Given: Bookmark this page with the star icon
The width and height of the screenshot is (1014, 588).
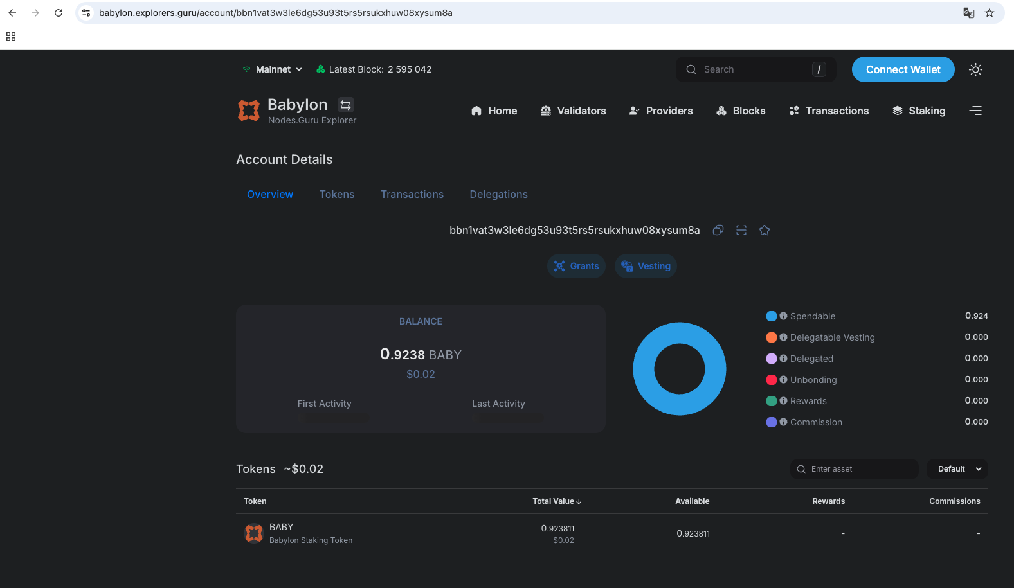Looking at the screenshot, I should (990, 13).
